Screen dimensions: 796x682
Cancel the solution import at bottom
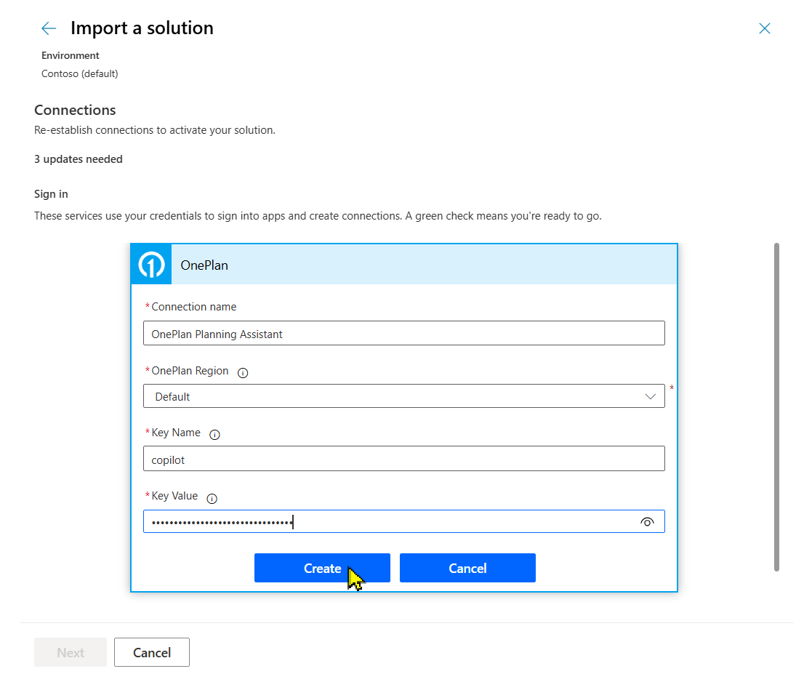152,652
